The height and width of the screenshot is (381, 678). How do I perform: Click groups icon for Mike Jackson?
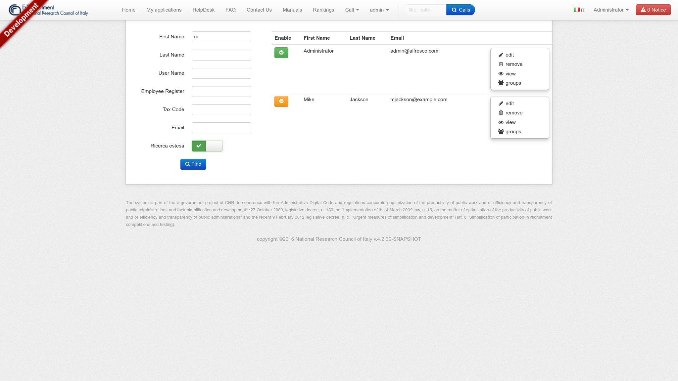(x=501, y=132)
